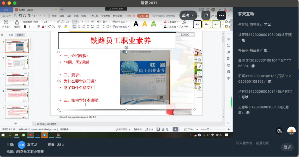Click the layers icon beside the slide

[199, 60]
